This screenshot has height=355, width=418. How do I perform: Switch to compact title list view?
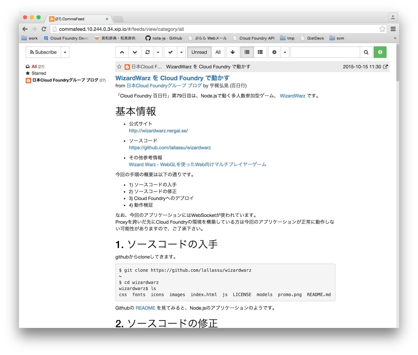click(247, 52)
